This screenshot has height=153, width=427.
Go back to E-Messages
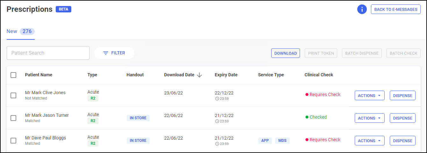coord(395,10)
